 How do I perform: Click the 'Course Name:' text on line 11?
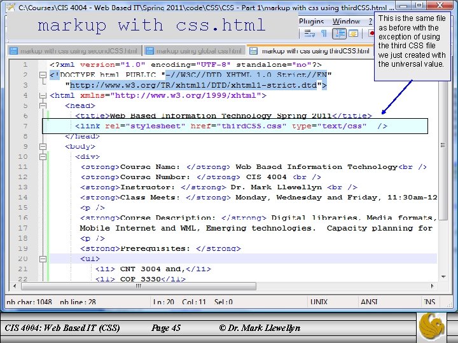[x=150, y=167]
